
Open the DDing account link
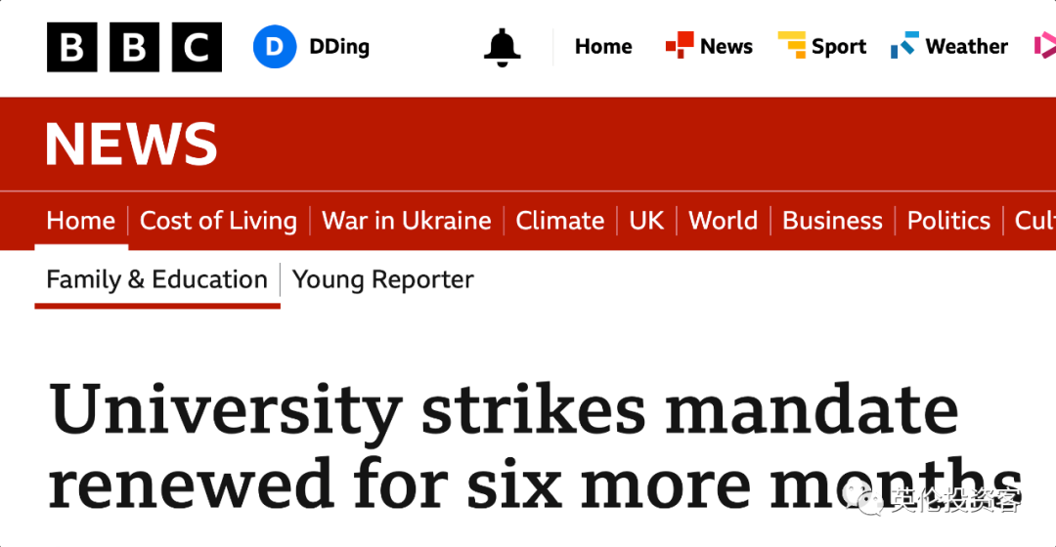click(339, 47)
